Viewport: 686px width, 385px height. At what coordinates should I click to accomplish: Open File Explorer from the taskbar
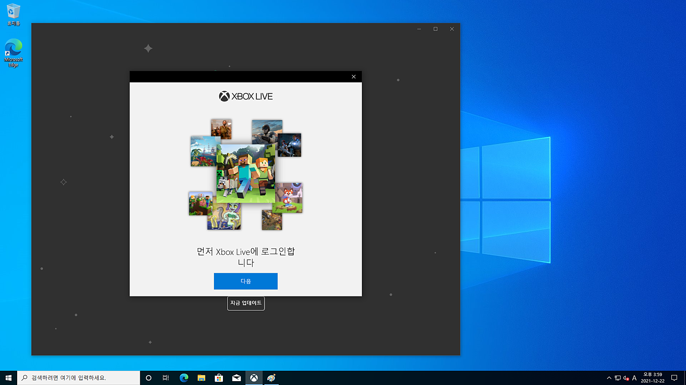coord(202,378)
